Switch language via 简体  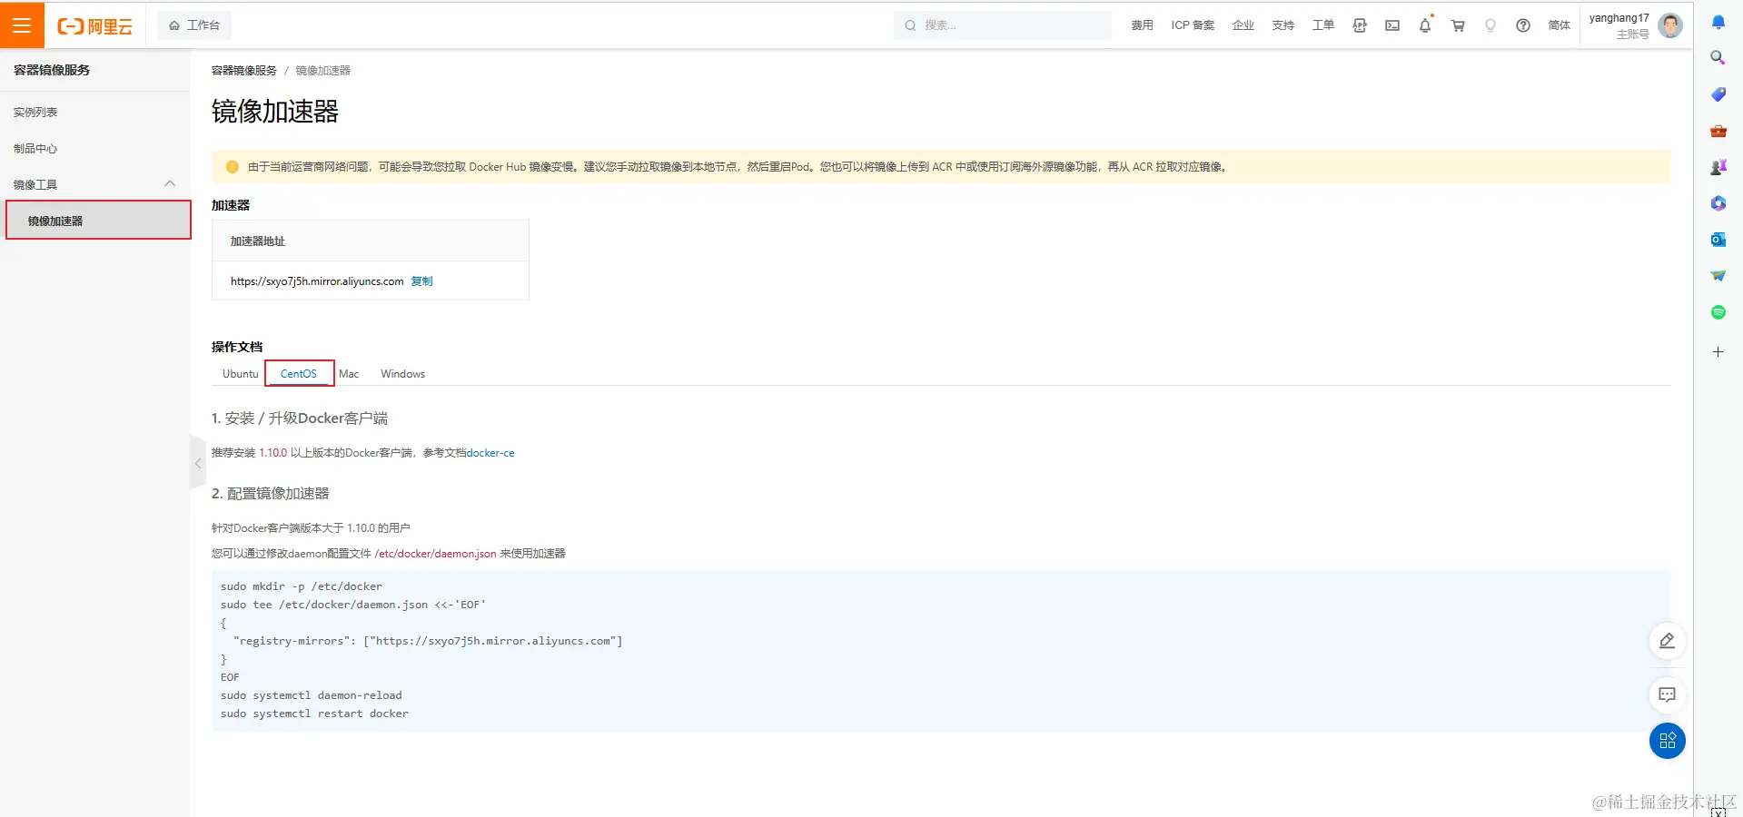coord(1560,25)
